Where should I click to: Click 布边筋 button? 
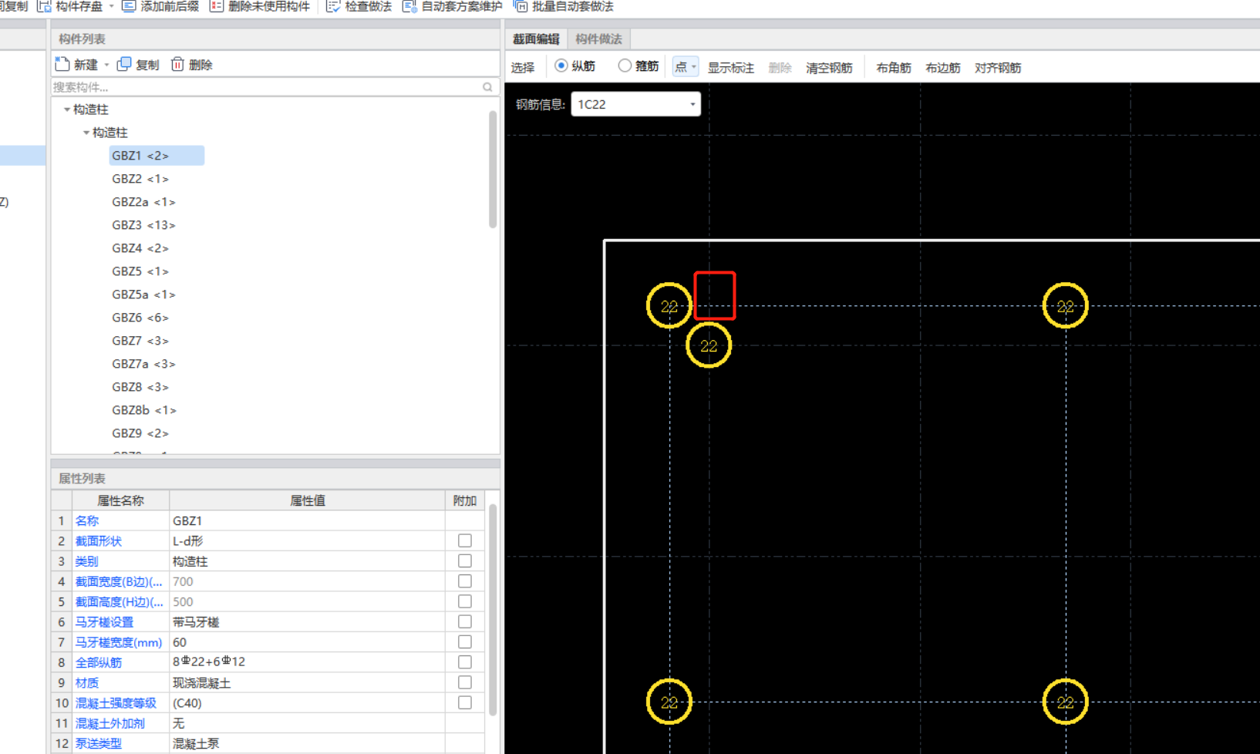943,68
